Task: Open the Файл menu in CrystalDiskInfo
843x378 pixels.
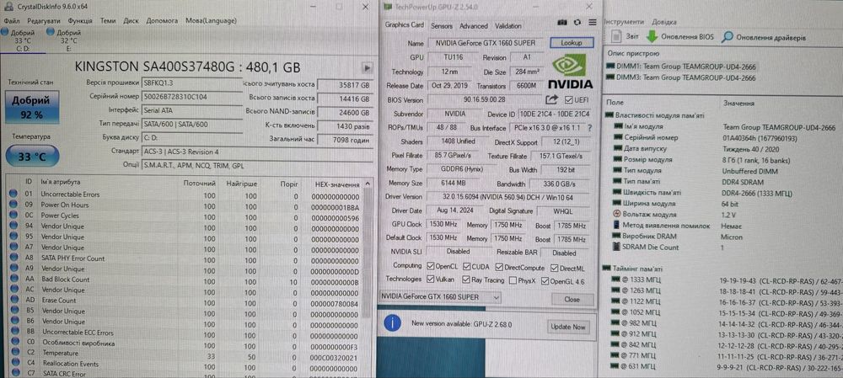Action: click(11, 20)
